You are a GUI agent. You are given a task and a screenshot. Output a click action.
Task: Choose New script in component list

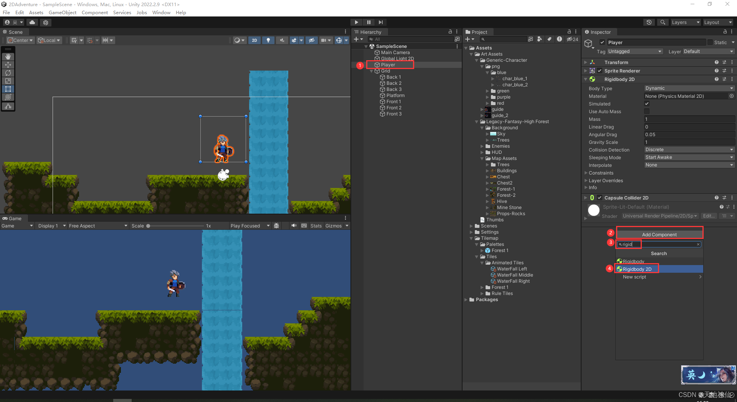(659, 277)
